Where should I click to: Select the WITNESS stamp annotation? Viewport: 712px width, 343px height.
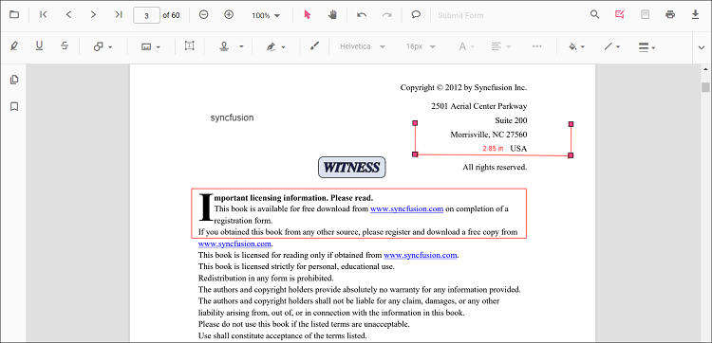(351, 167)
